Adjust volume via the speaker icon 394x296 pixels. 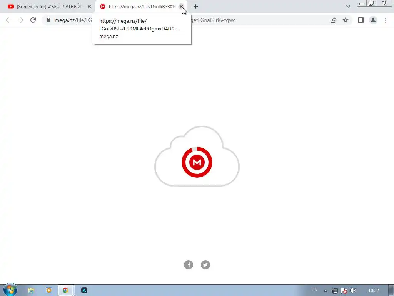353,291
